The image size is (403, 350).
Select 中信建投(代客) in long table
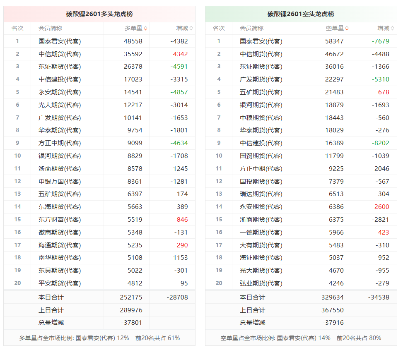coord(60,79)
